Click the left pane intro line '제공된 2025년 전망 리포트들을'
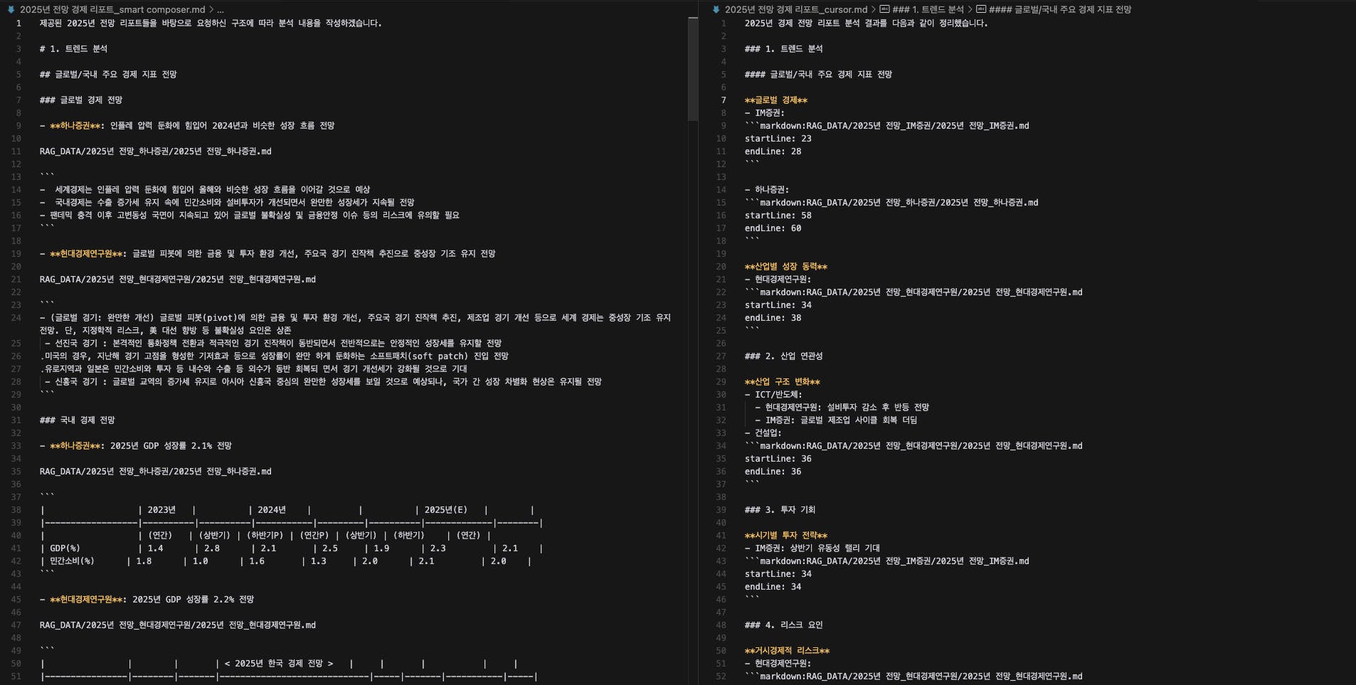Screen dimensions: 1356x685 coord(211,23)
